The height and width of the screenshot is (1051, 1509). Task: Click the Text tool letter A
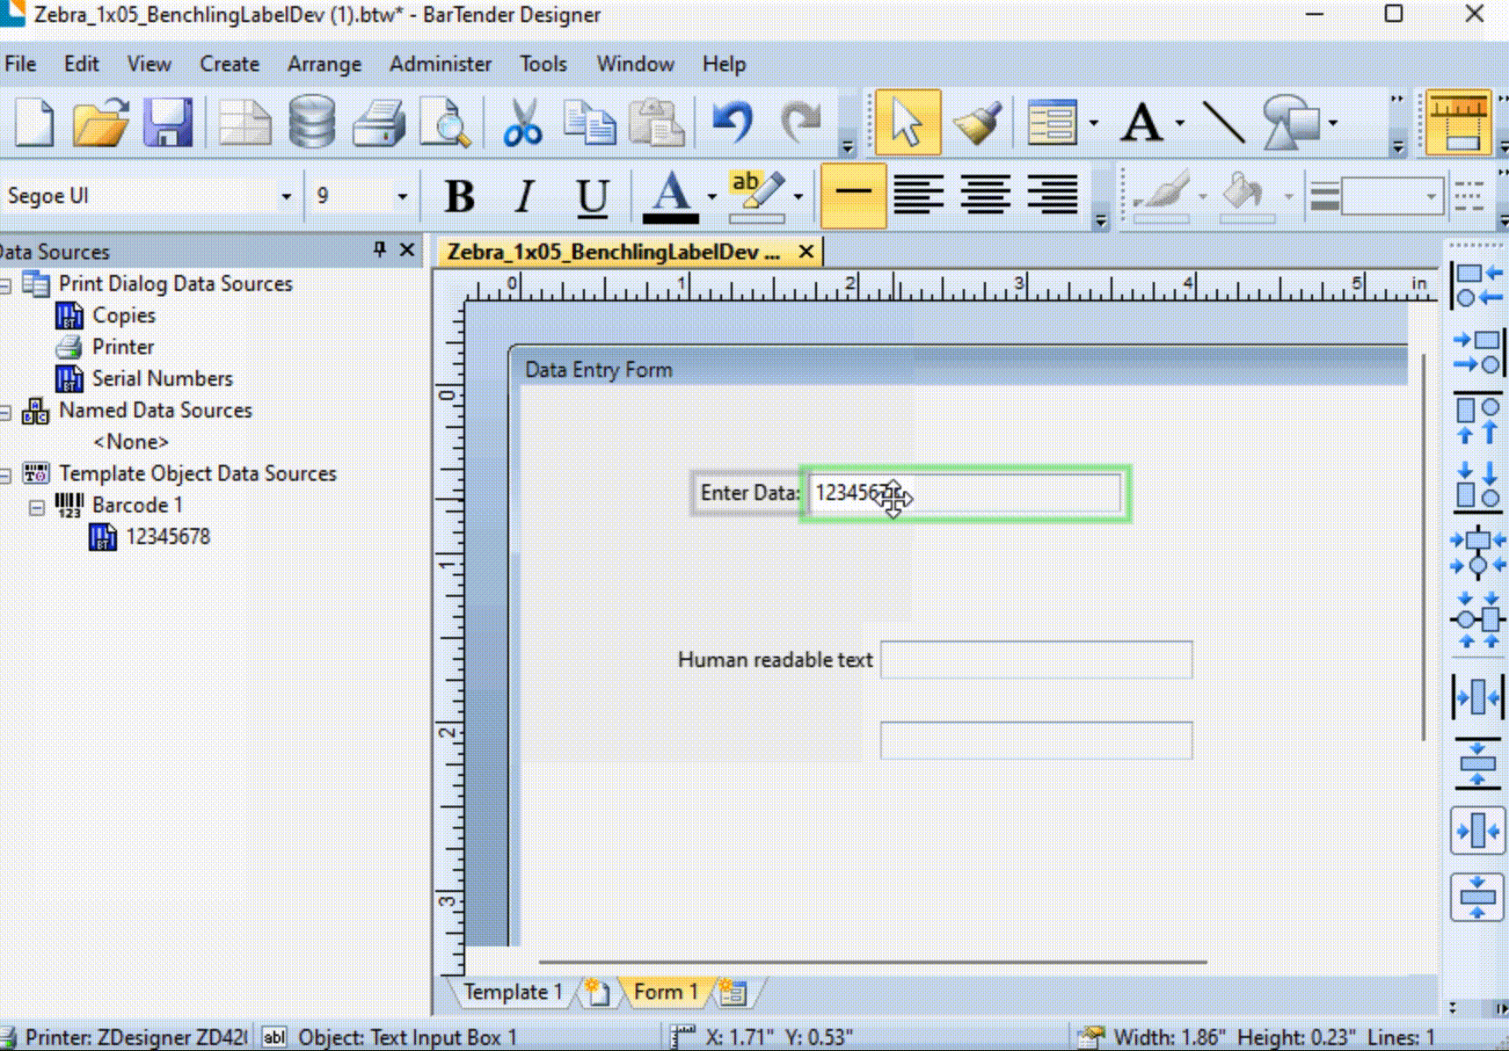click(1141, 122)
